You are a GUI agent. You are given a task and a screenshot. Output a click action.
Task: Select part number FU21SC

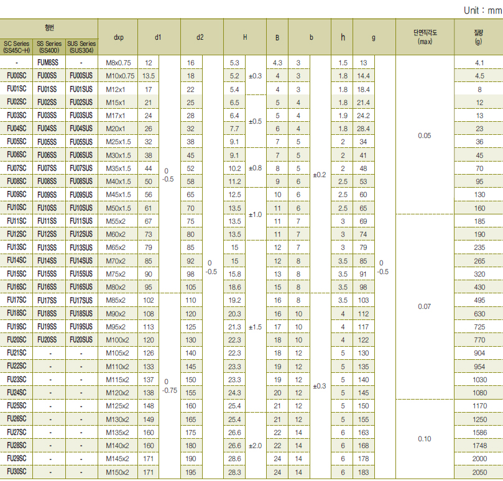coord(17,353)
